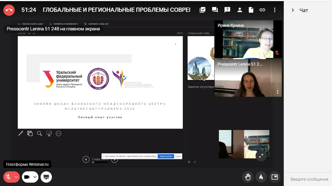Start screen sharing with monitor button
Image resolution: width=332 pixels, height=186 pixels.
pyautogui.click(x=46, y=177)
